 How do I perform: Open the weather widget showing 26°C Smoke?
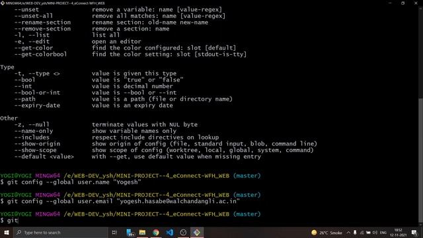327,233
